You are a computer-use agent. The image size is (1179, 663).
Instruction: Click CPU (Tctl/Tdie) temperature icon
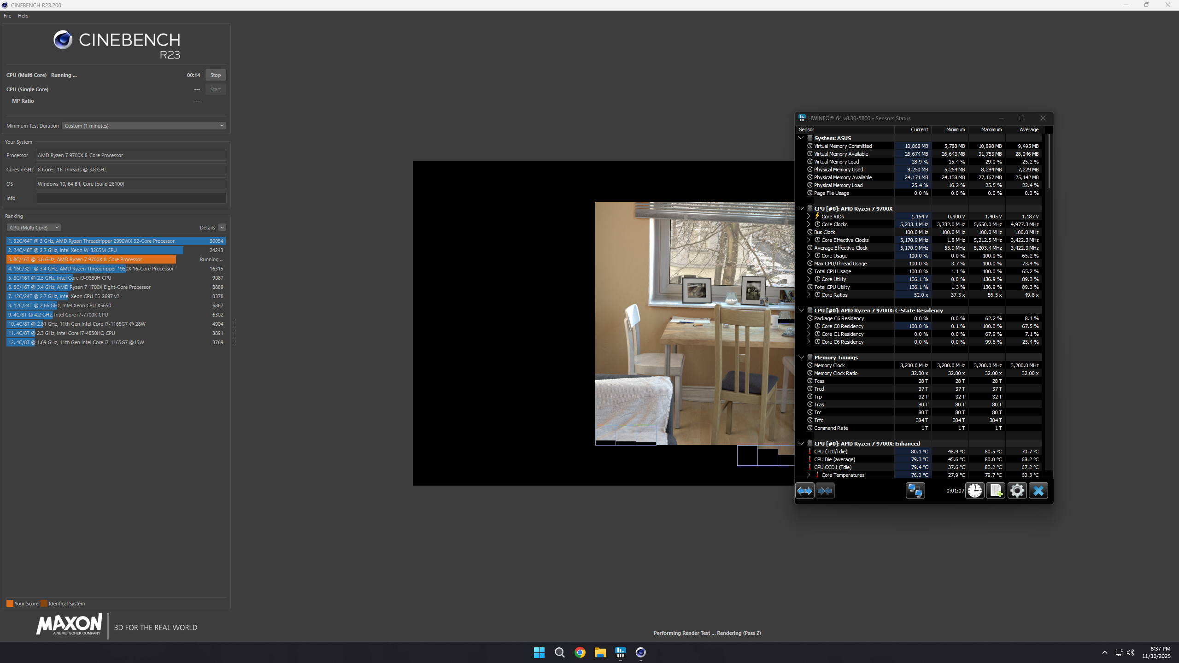pyautogui.click(x=810, y=452)
